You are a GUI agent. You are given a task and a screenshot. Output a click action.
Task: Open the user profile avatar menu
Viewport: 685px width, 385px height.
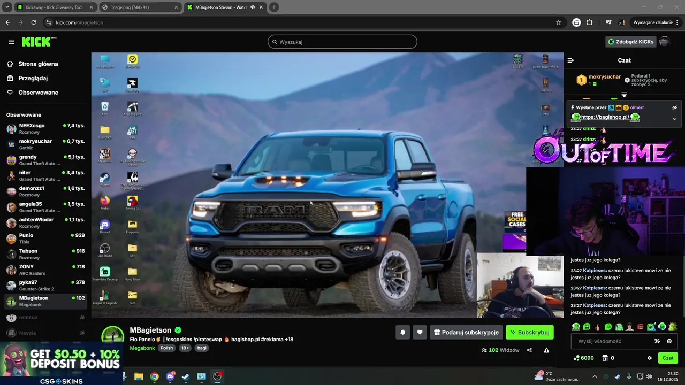(665, 42)
